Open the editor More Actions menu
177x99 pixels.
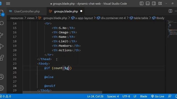[x=176, y=11]
